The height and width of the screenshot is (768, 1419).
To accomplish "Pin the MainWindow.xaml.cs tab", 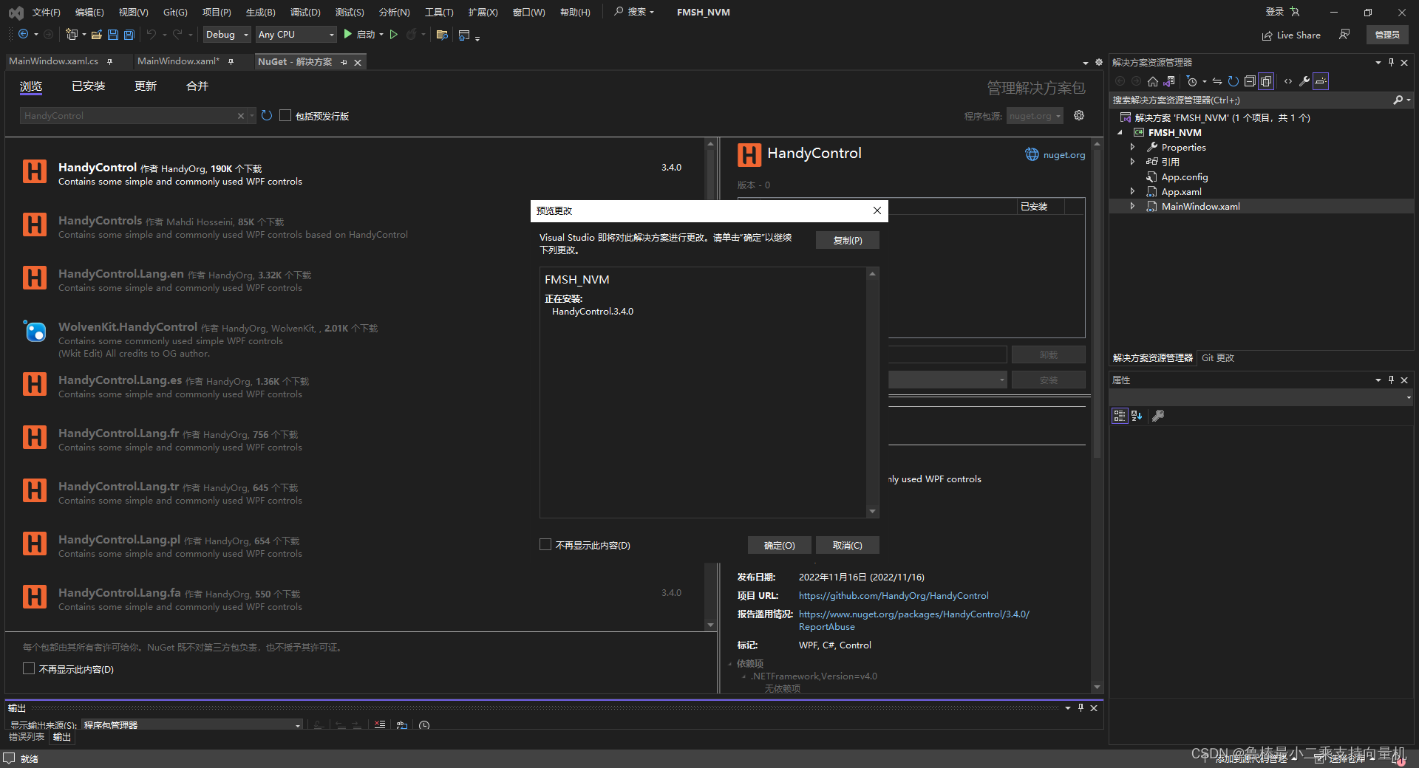I will (110, 61).
